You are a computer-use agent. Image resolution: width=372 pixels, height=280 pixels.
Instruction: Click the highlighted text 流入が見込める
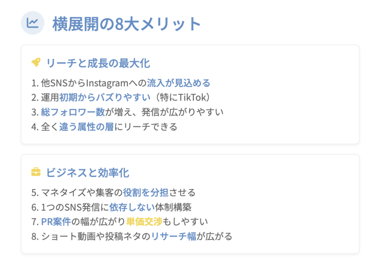tap(178, 83)
